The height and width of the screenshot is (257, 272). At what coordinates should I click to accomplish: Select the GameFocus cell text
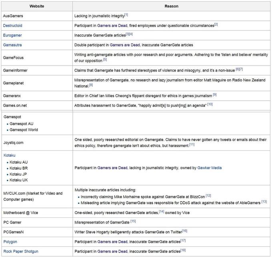tap(13, 58)
